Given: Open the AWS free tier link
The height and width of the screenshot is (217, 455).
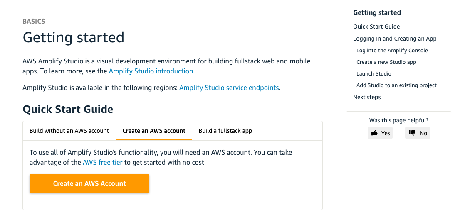Looking at the screenshot, I should pyautogui.click(x=103, y=162).
